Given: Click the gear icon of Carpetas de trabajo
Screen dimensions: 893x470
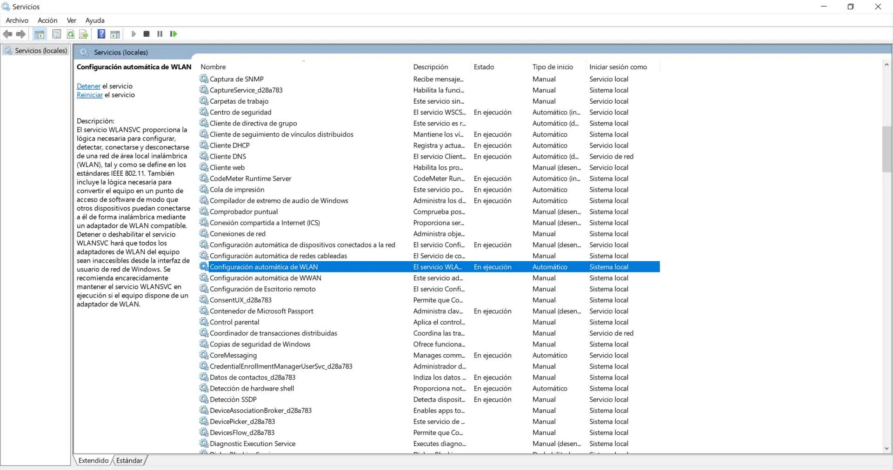Looking at the screenshot, I should coord(204,101).
